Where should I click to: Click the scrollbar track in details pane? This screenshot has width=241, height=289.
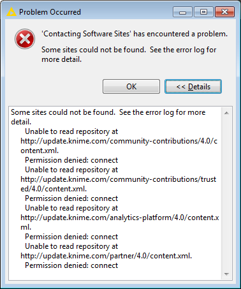pyautogui.click(x=226, y=193)
